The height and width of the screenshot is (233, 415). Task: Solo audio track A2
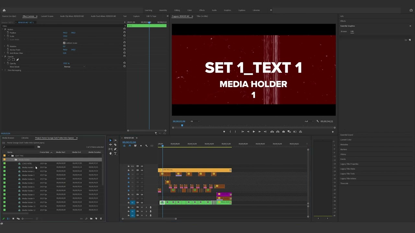tap(146, 211)
